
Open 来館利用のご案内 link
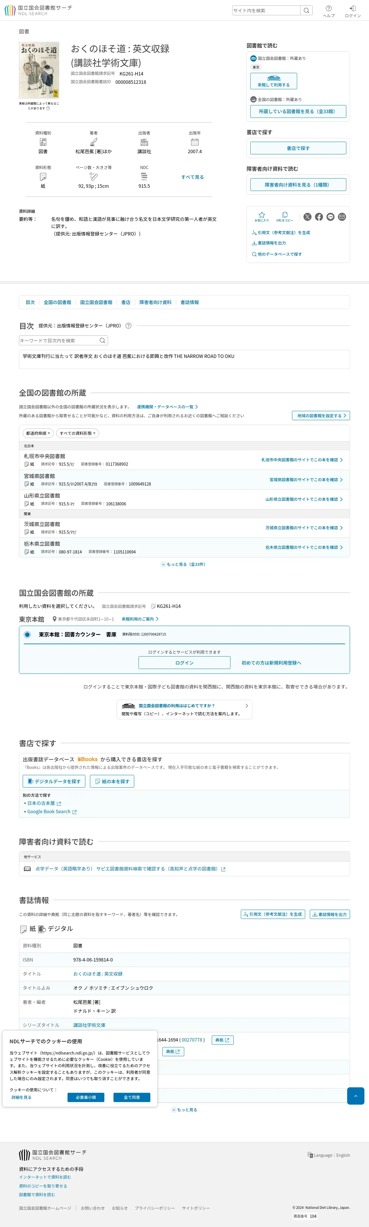(x=140, y=619)
